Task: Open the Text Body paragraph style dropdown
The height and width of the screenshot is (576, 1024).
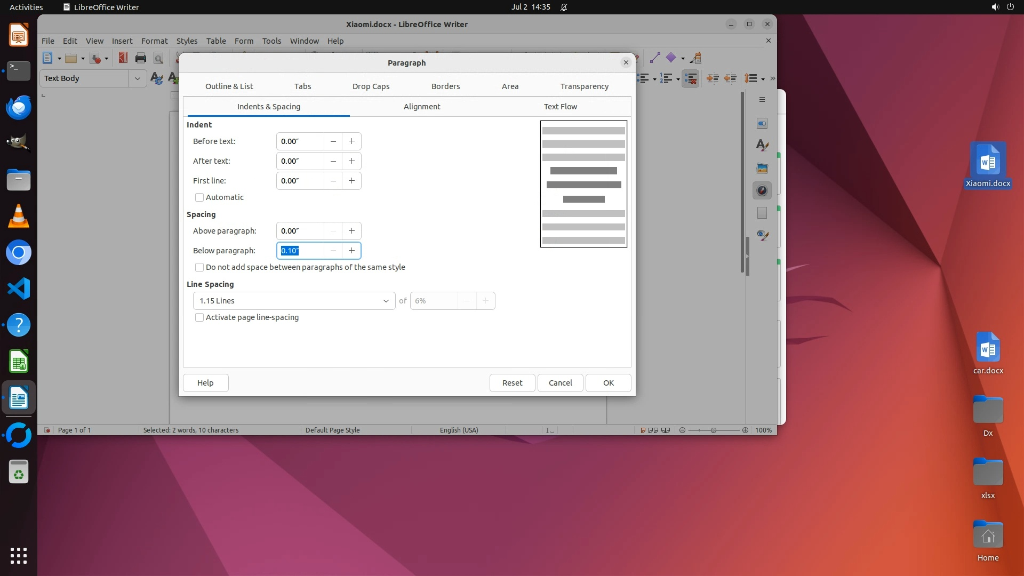Action: pyautogui.click(x=137, y=78)
